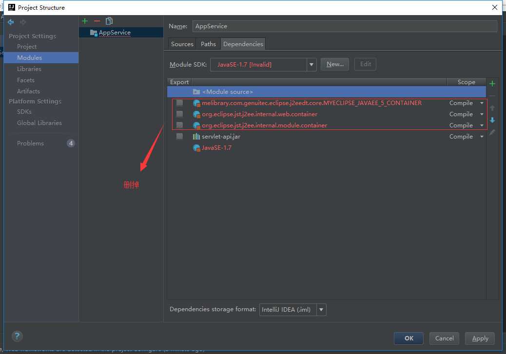Toggle export for servlet-api.jar
This screenshot has height=354, width=506.
pos(180,137)
